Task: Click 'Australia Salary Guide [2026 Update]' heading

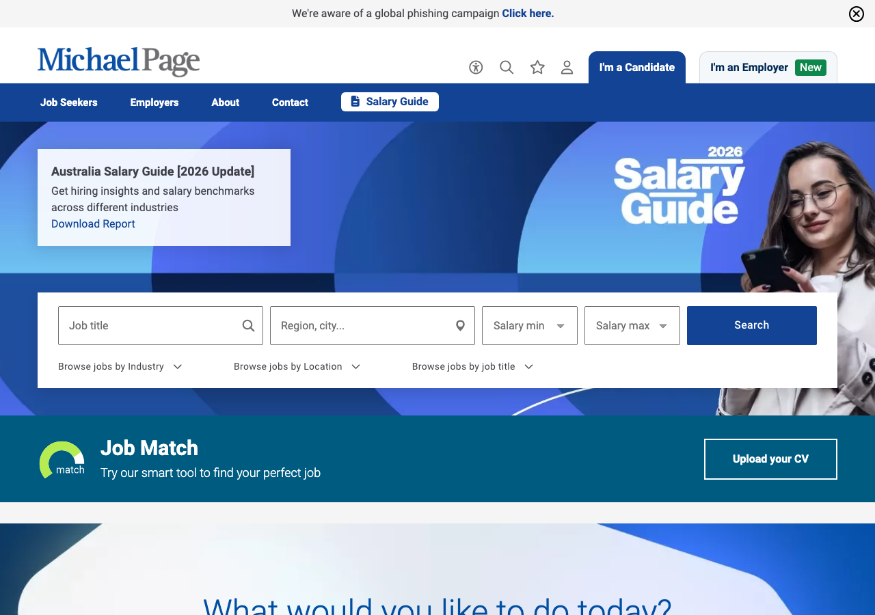Action: click(152, 172)
